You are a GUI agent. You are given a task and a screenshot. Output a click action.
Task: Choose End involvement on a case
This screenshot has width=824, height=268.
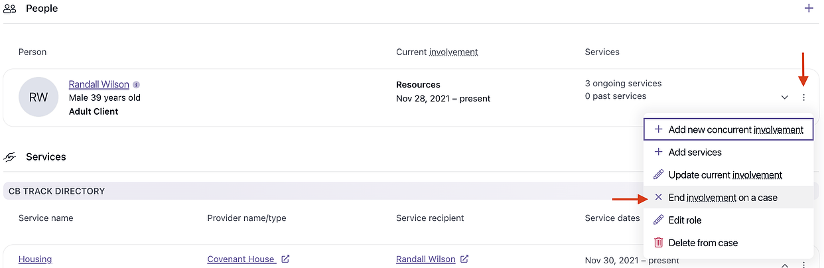tap(722, 198)
